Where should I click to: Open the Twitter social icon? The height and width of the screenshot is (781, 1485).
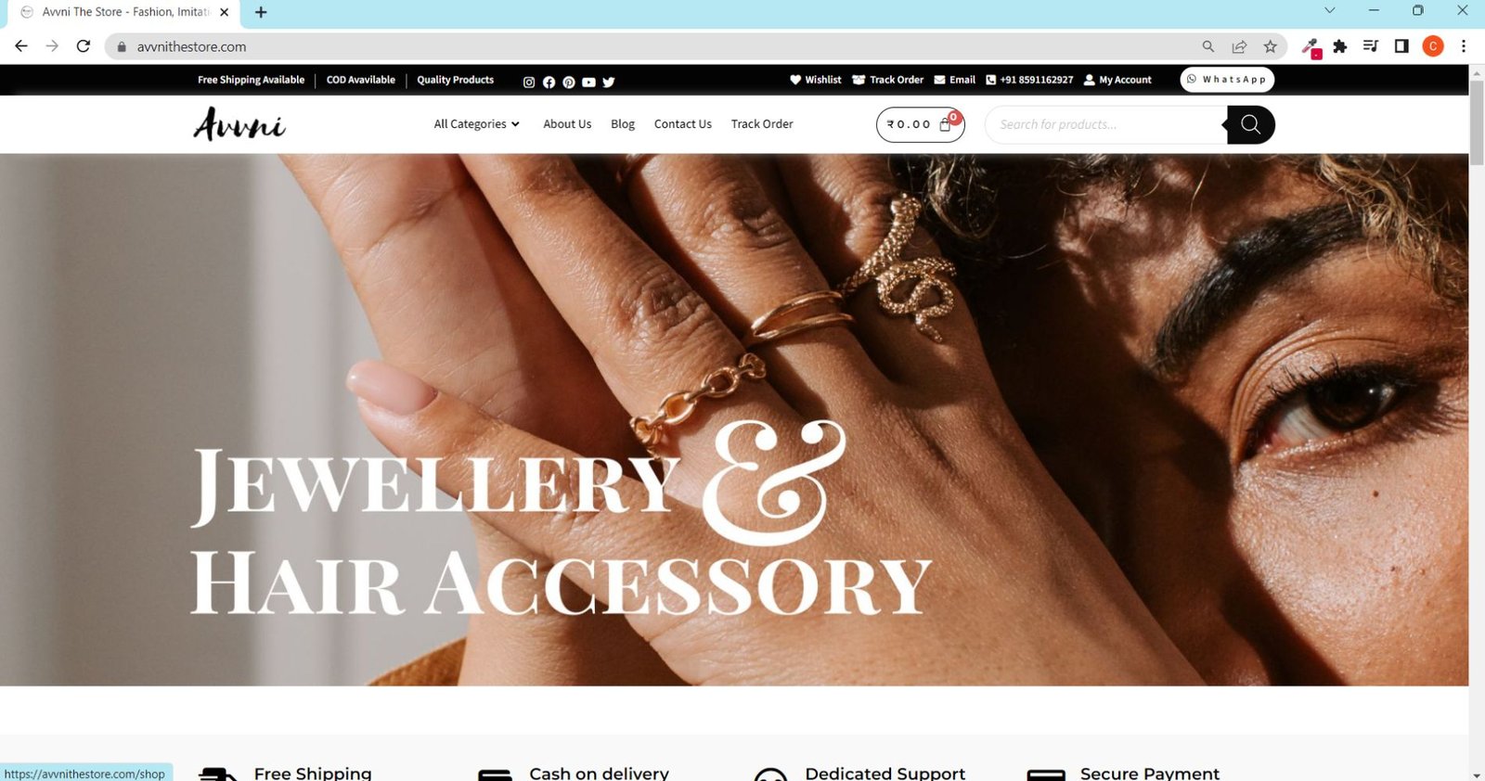609,82
